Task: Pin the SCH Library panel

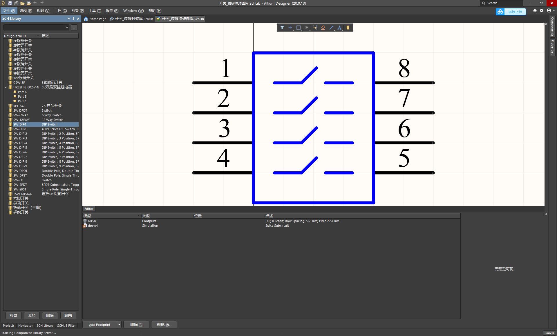Action: [73, 19]
